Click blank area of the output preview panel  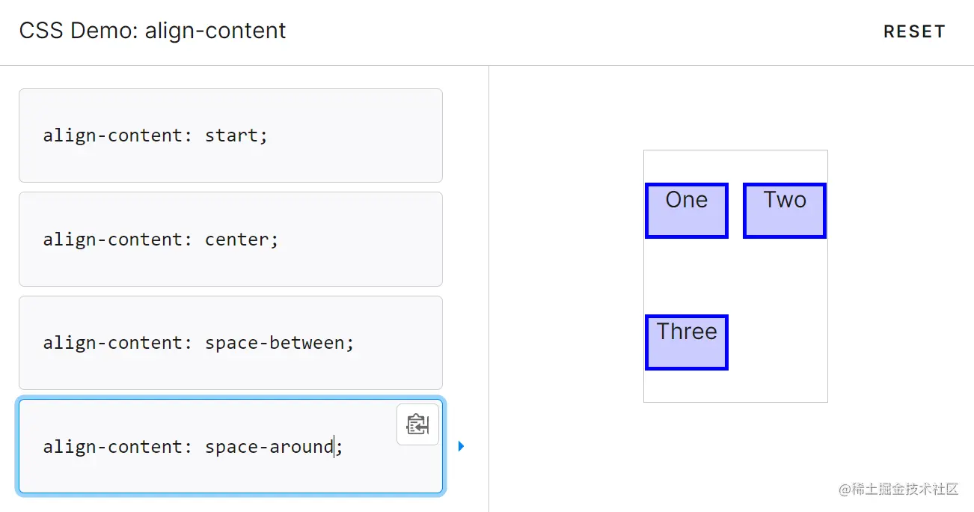pos(898,262)
